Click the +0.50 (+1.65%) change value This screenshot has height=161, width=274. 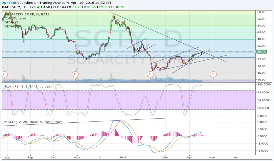point(53,7)
